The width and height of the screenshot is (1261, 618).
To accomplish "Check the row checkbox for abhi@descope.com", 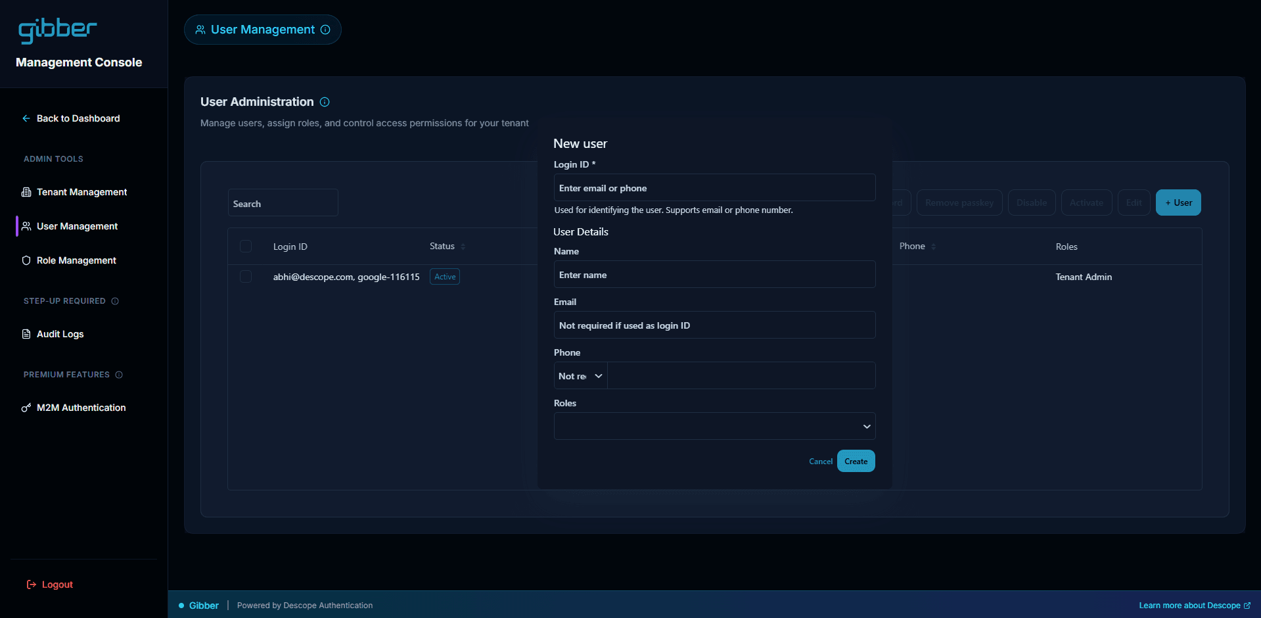I will click(x=246, y=276).
